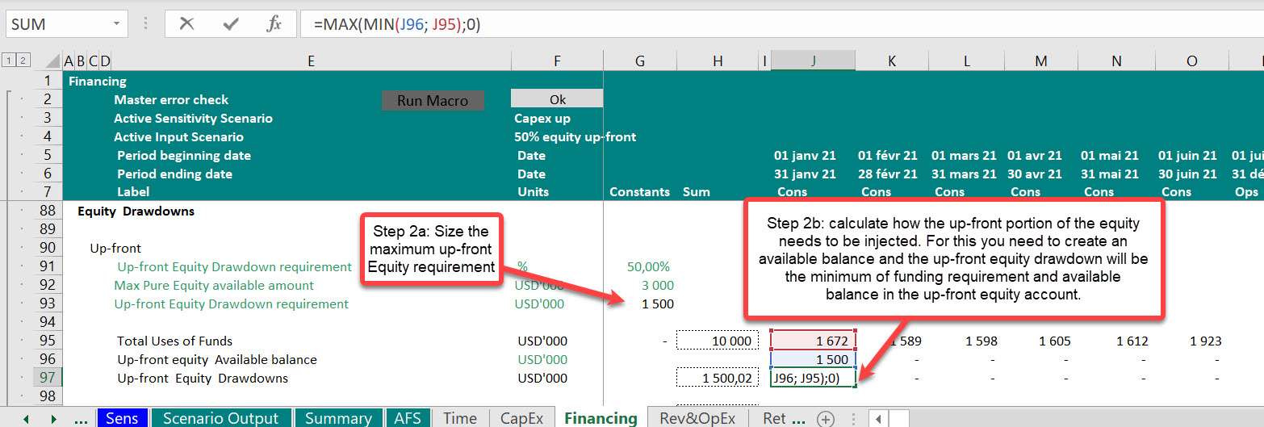The height and width of the screenshot is (427, 1264).
Task: Select the 10 000 Total Uses sum cell
Action: [718, 341]
